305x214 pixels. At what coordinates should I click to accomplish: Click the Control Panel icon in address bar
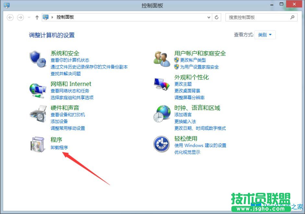pyautogui.click(x=46, y=18)
